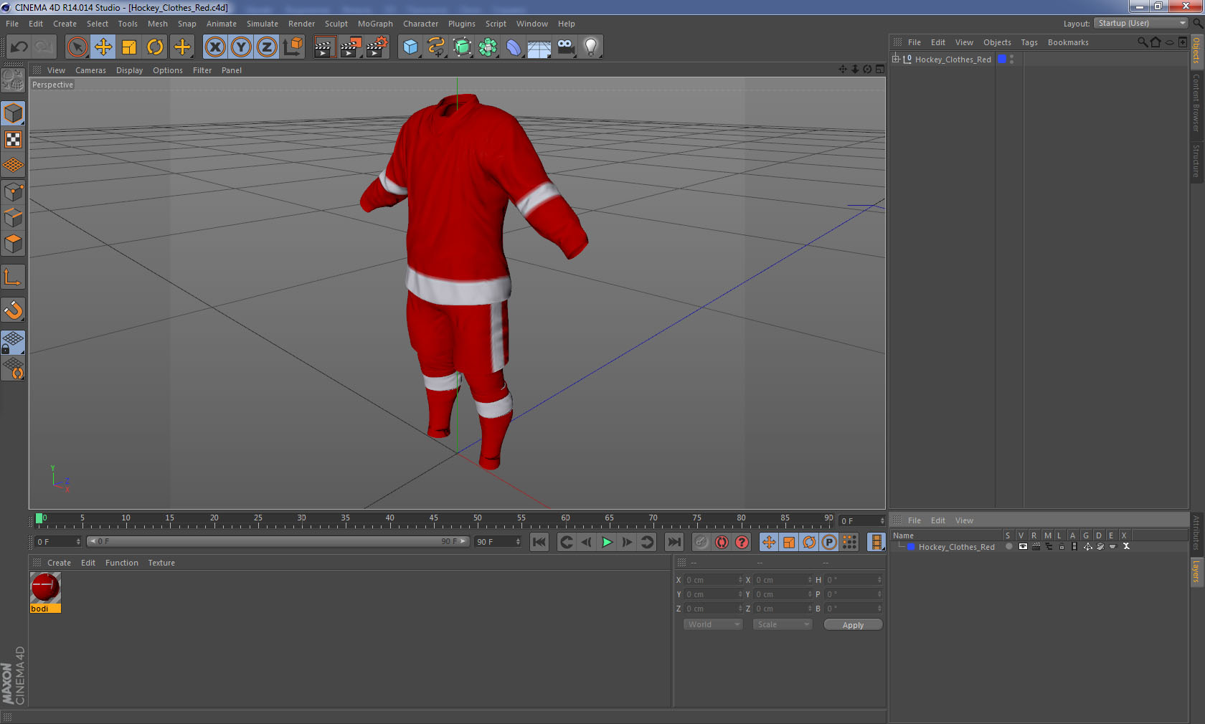Expand the Hockey_Clothes_Red object tree
This screenshot has height=724, width=1205.
[896, 59]
